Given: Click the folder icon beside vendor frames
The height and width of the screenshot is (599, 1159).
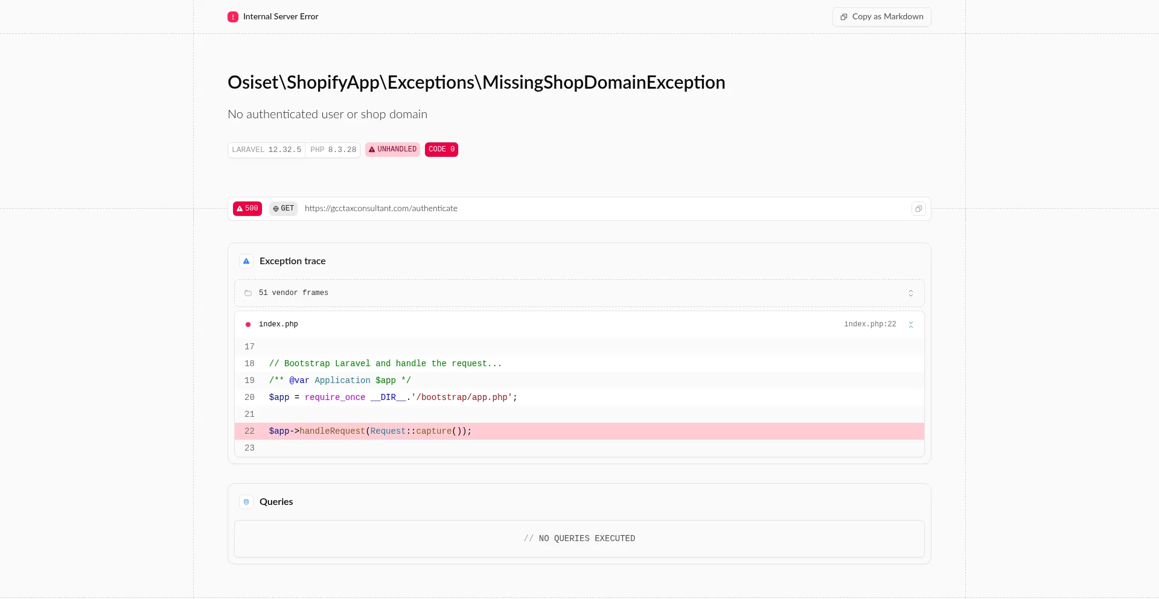Looking at the screenshot, I should (x=248, y=293).
